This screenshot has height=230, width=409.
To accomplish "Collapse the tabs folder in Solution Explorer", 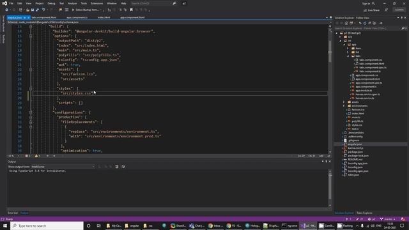I will coord(348,56).
